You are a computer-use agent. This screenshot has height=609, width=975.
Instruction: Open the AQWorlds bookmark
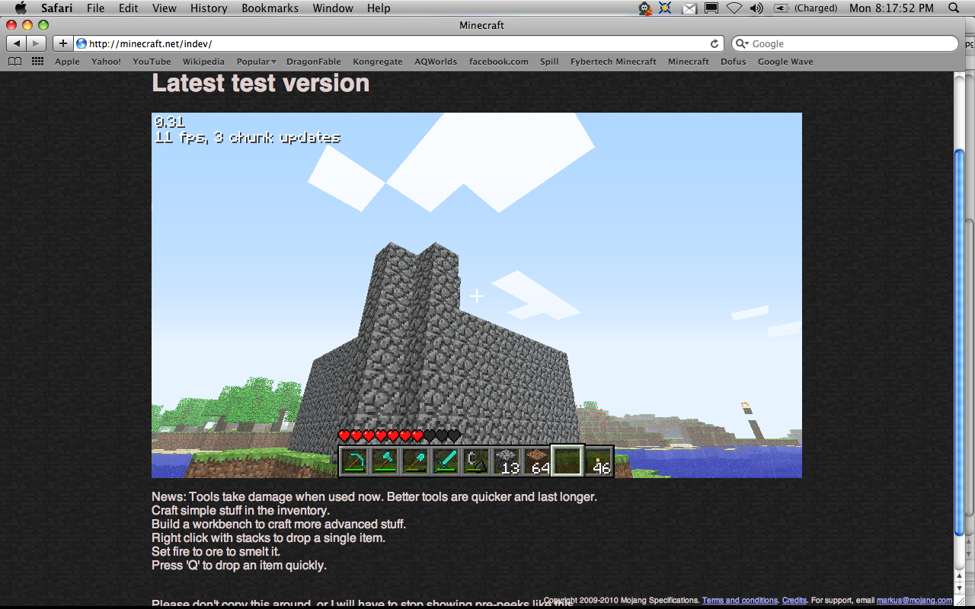(x=436, y=62)
